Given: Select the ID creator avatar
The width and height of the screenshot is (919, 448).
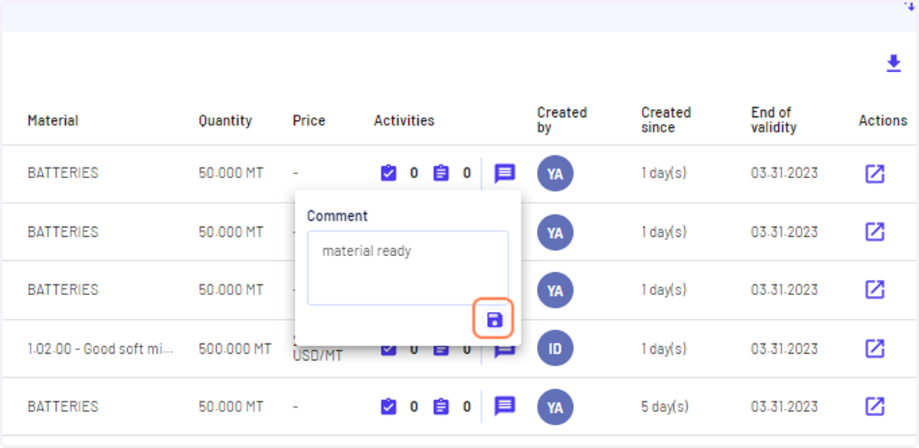Looking at the screenshot, I should tap(555, 349).
